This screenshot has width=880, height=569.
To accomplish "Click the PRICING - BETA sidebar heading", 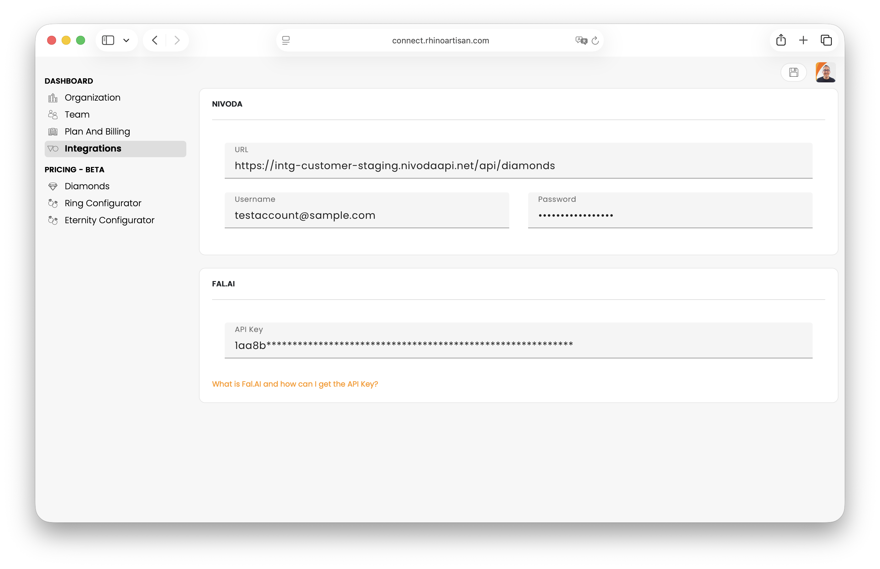I will point(74,170).
